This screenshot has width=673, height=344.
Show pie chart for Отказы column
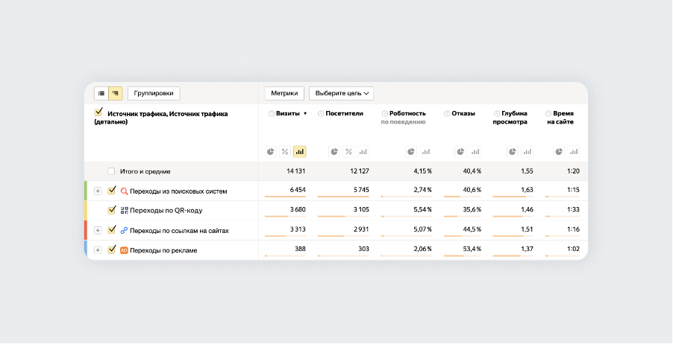click(x=460, y=151)
